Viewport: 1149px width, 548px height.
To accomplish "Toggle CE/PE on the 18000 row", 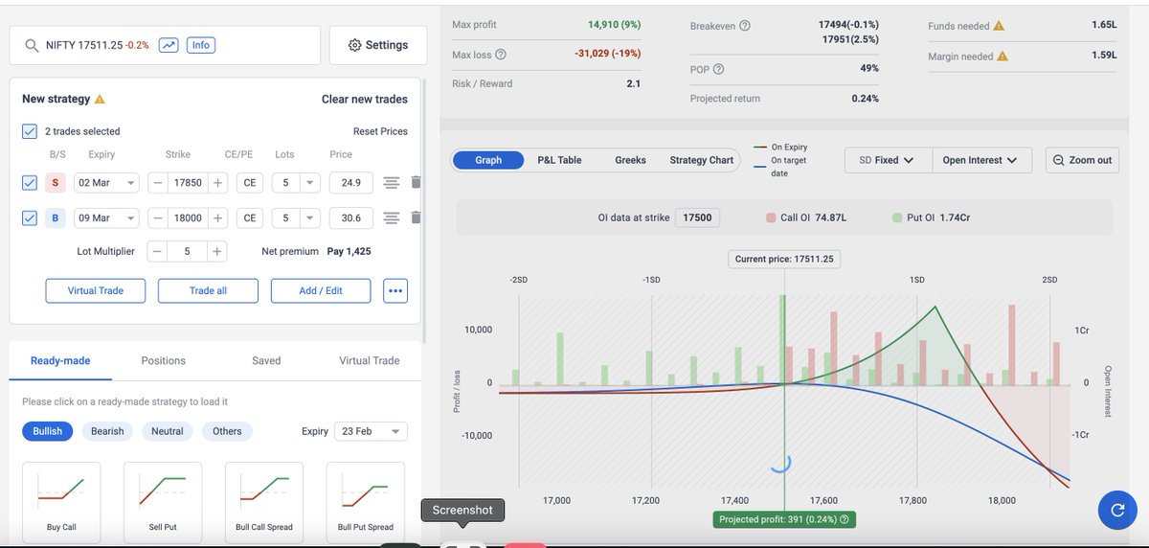I will point(249,217).
